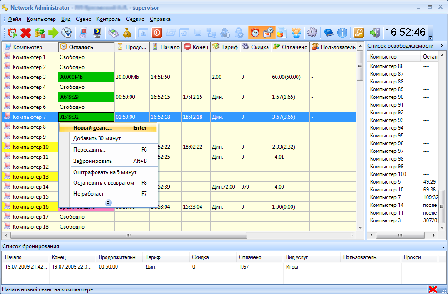
Task: Toggle the calendar with clock toolbar button
Action: (268, 33)
